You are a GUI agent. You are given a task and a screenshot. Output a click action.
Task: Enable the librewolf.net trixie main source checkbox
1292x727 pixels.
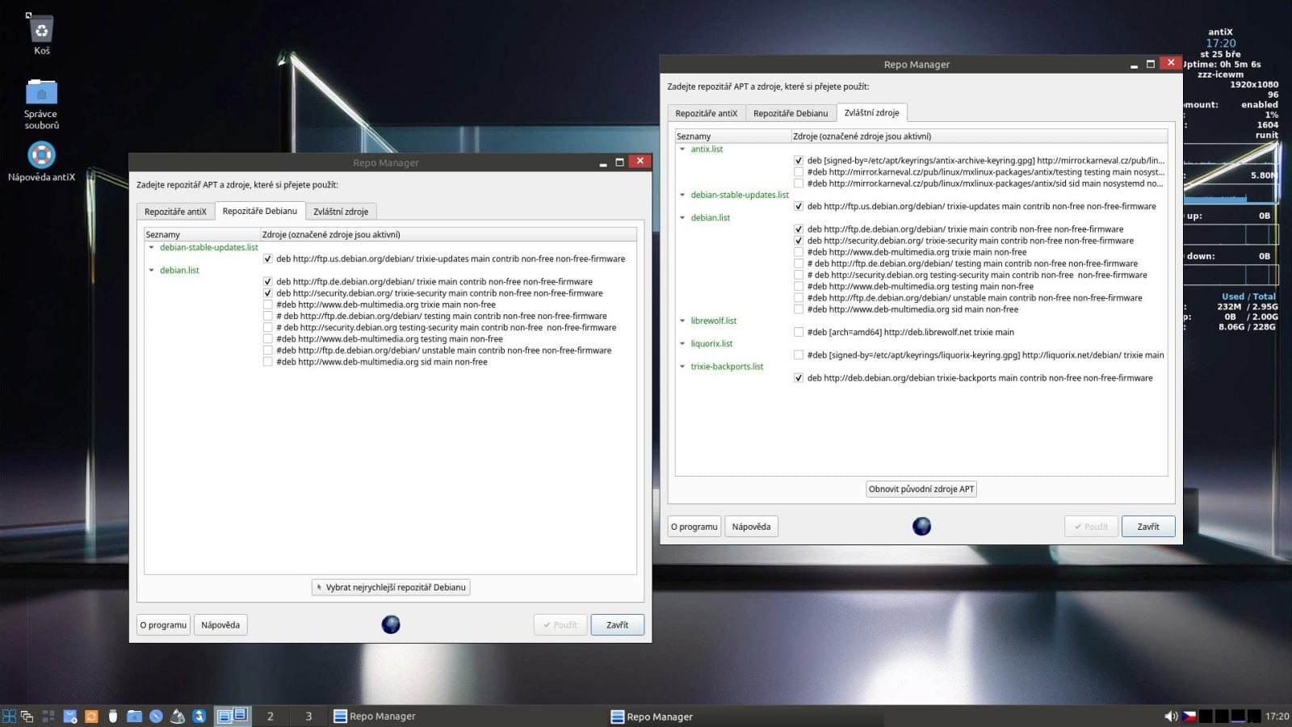(x=799, y=332)
